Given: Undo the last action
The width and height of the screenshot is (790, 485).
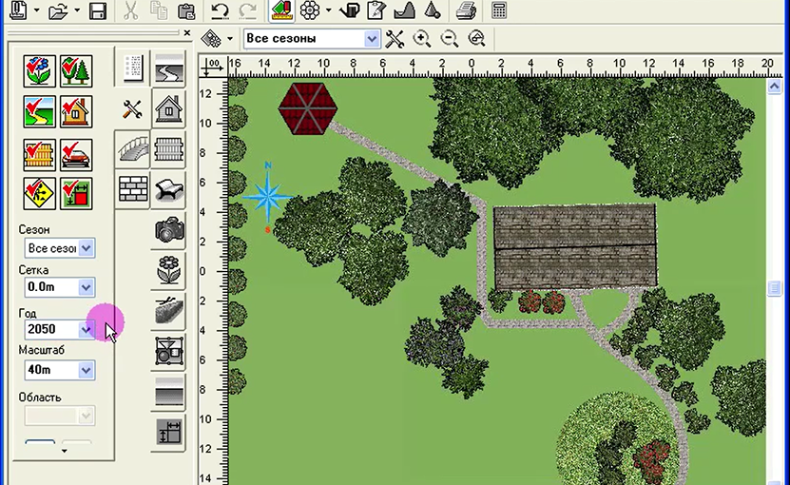Looking at the screenshot, I should (x=220, y=10).
